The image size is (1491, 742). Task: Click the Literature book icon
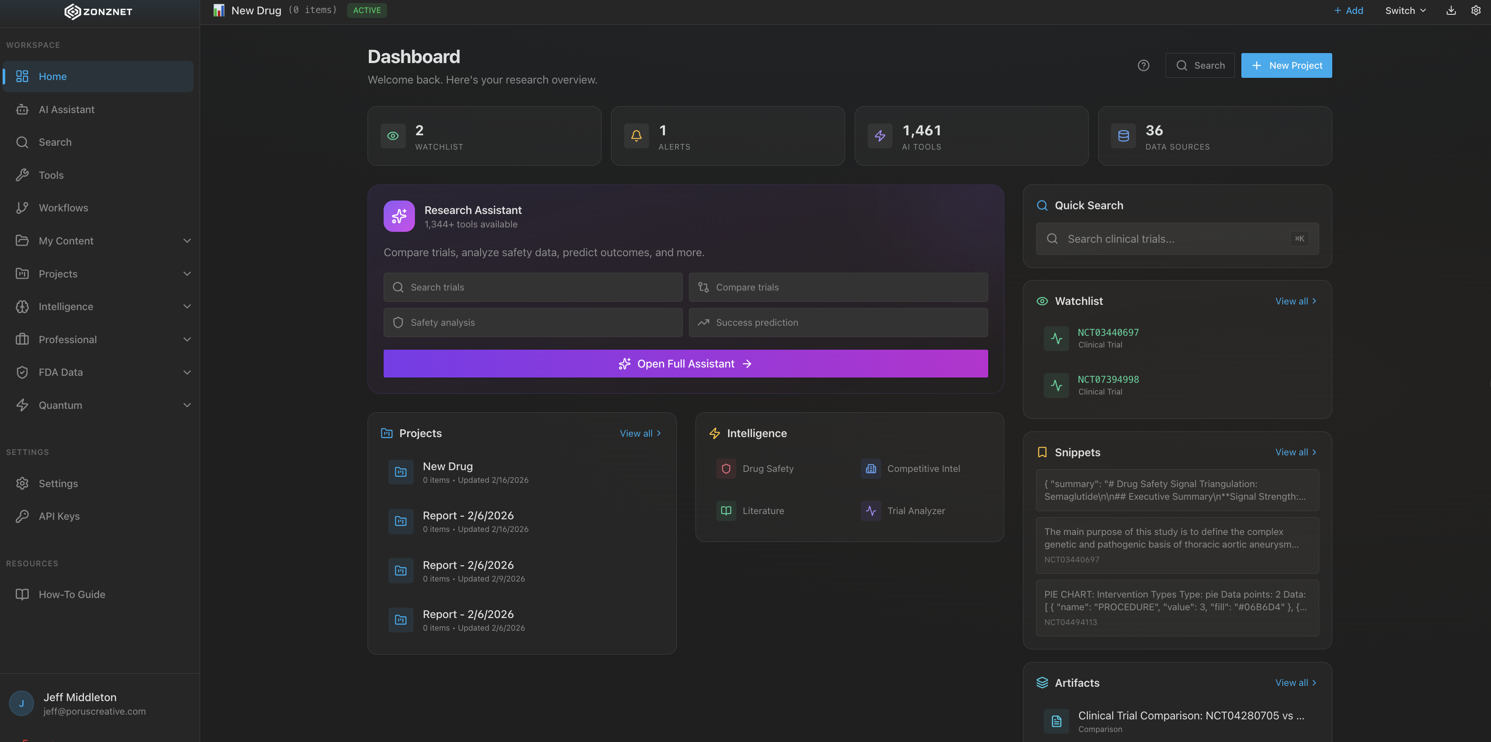[725, 510]
